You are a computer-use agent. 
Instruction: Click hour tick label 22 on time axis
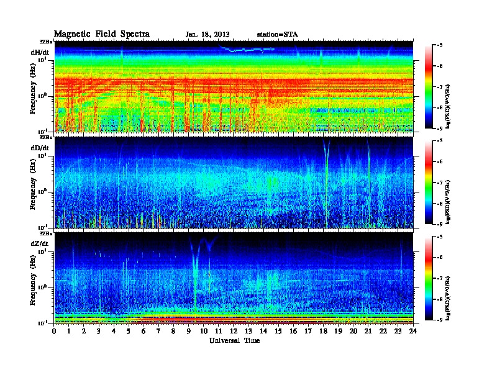pyautogui.click(x=383, y=331)
